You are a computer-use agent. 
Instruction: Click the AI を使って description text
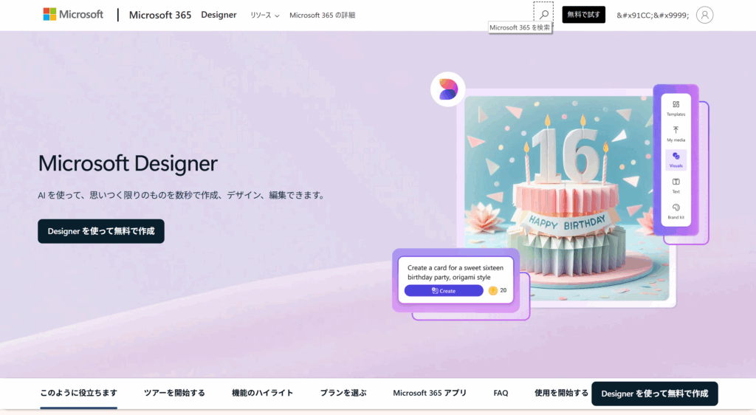pyautogui.click(x=182, y=195)
